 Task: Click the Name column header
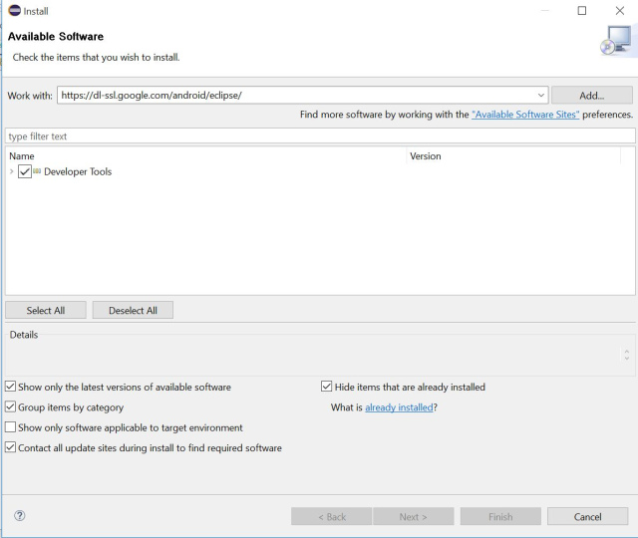point(22,156)
